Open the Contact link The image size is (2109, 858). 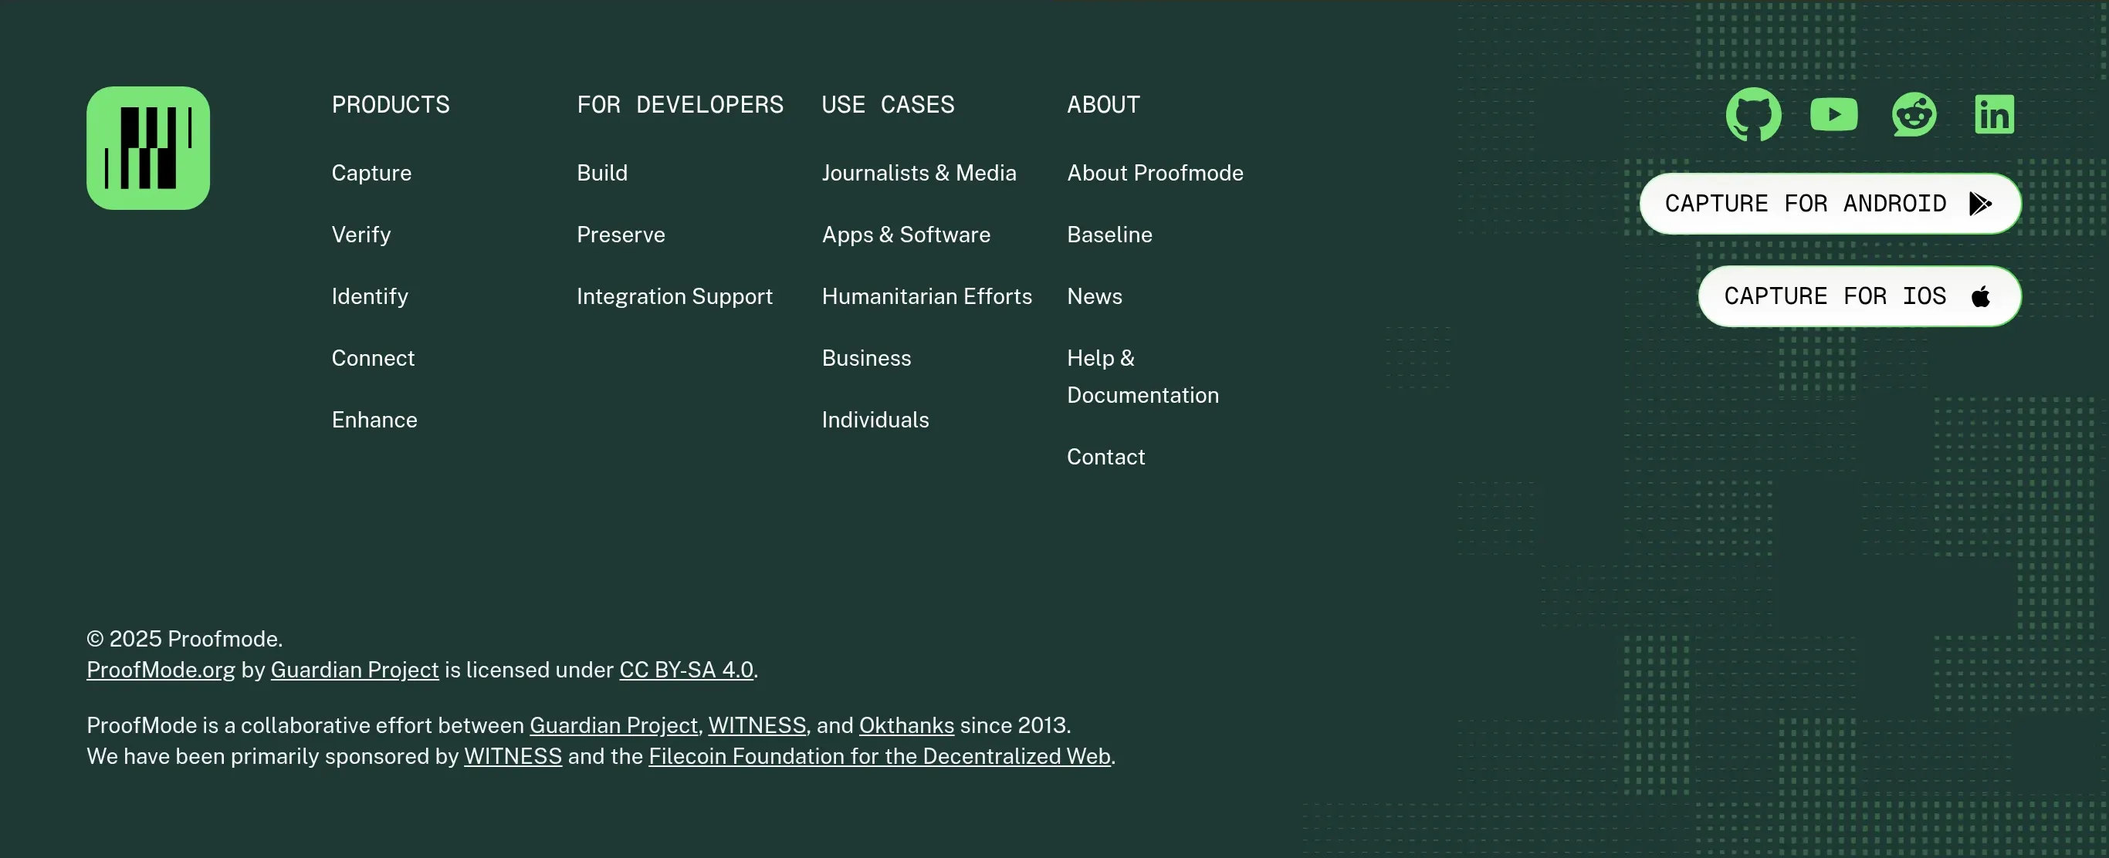pos(1106,457)
